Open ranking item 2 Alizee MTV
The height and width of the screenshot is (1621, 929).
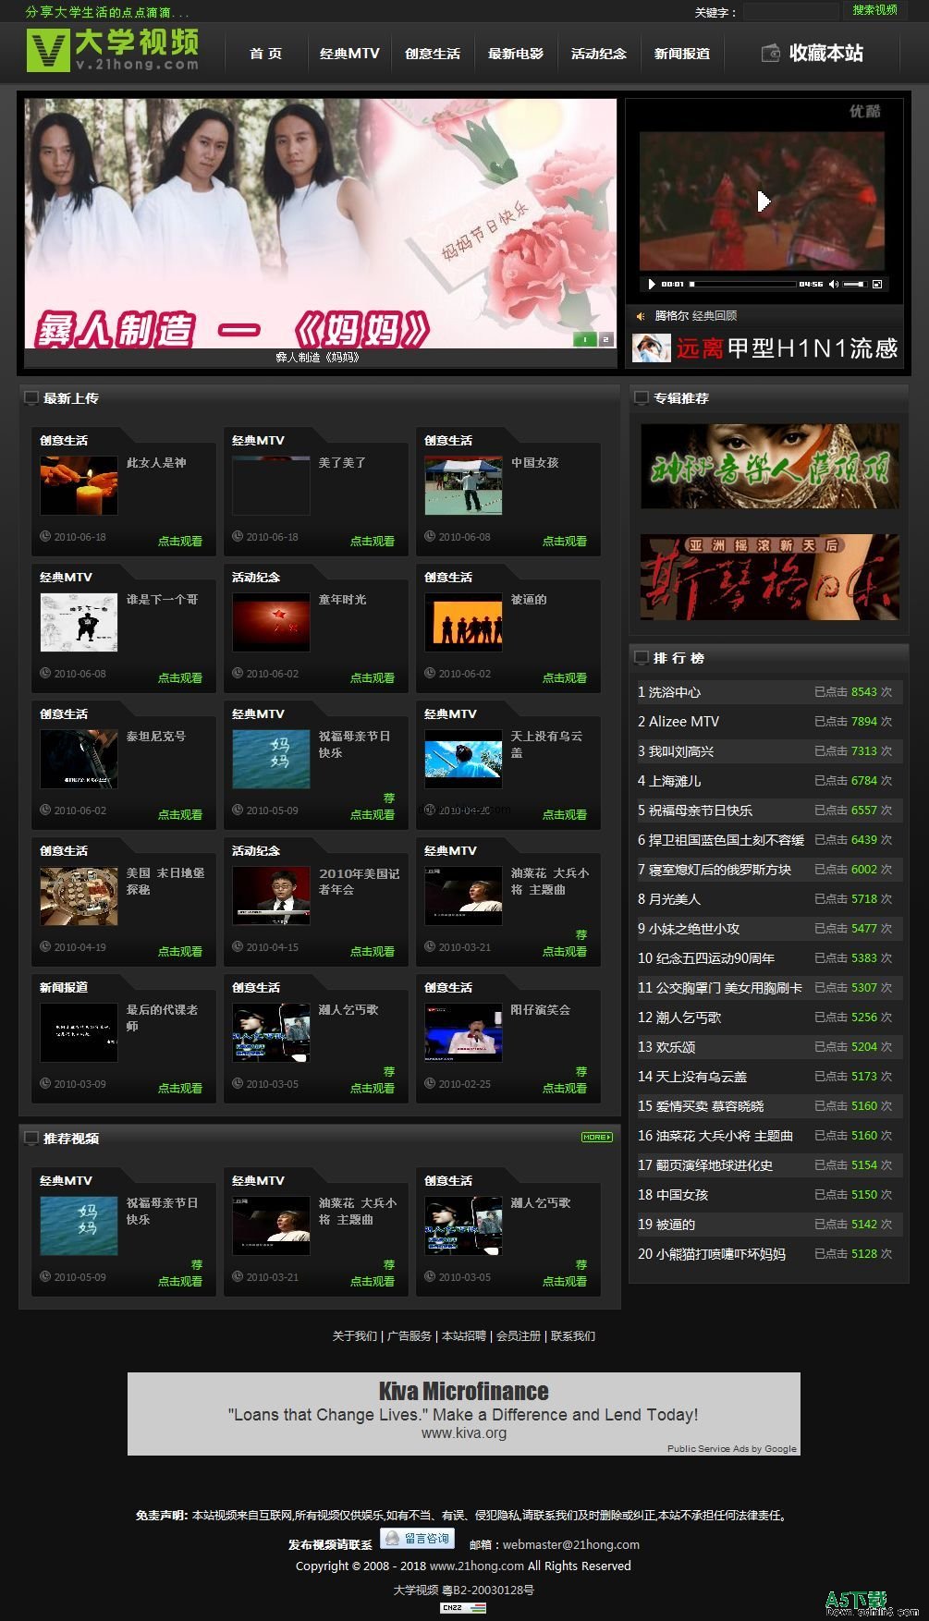click(678, 722)
